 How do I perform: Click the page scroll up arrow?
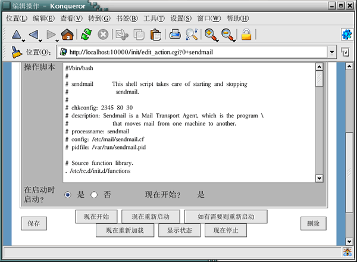(349, 67)
